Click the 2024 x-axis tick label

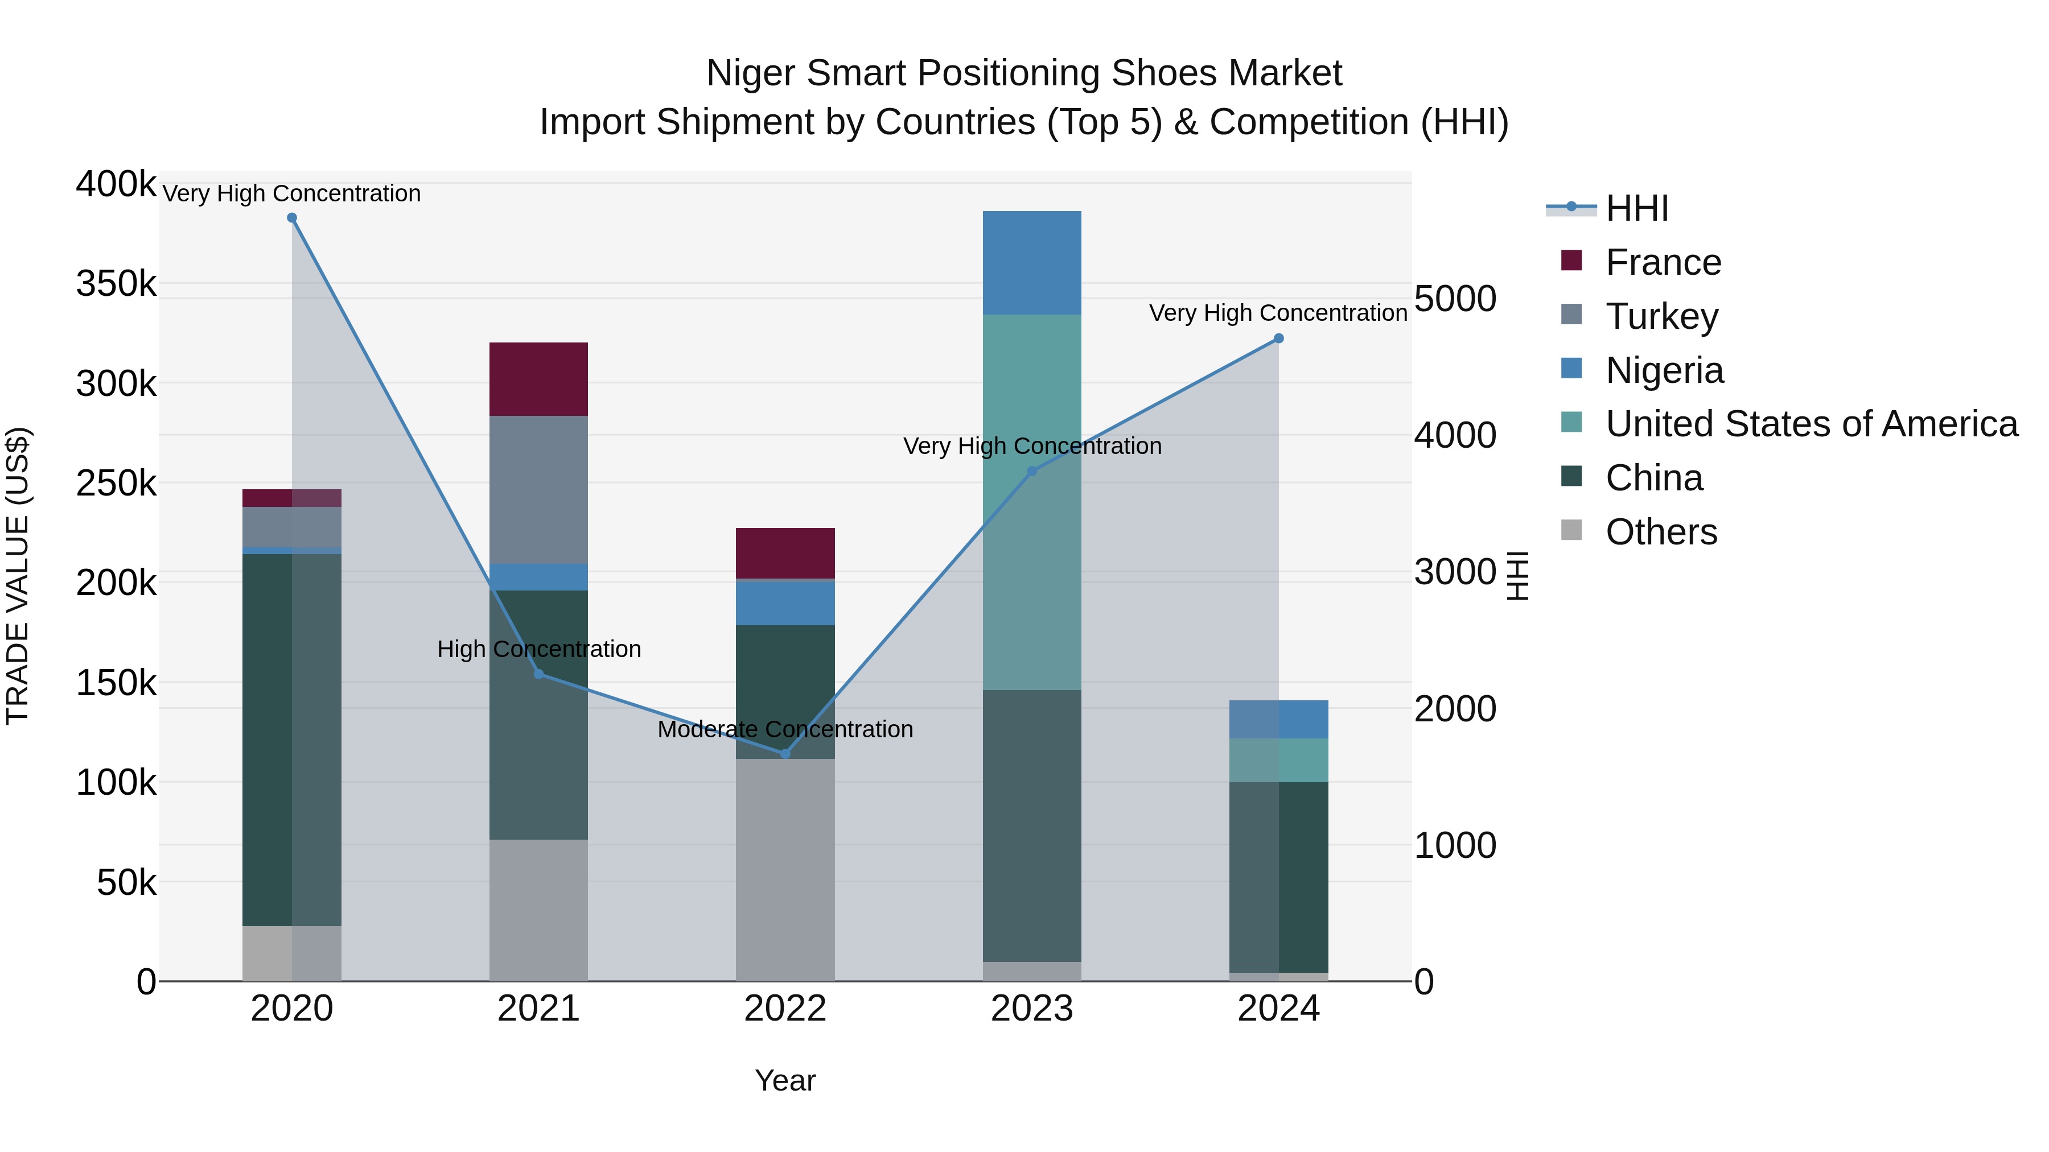click(x=1279, y=1009)
